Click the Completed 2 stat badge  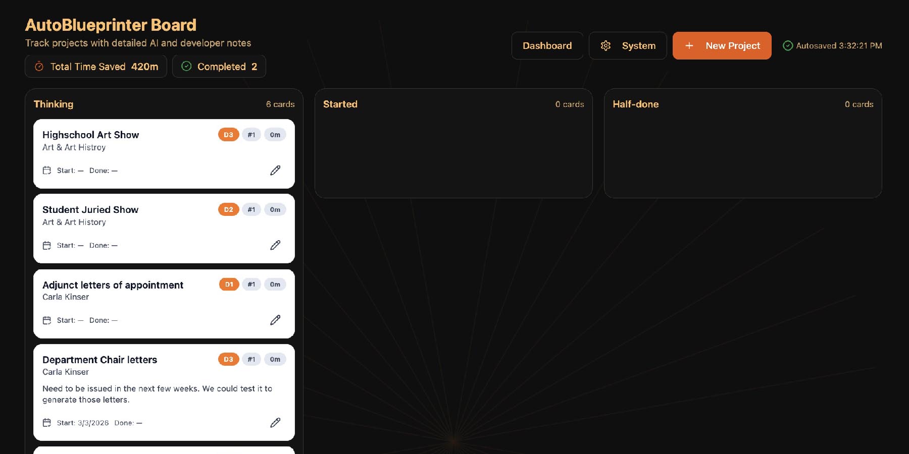pos(219,67)
